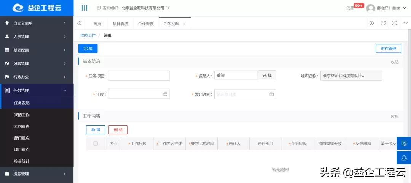Screen dimensions: 411x183
Task: Close the 任务发起 tab
Action: click(184, 24)
